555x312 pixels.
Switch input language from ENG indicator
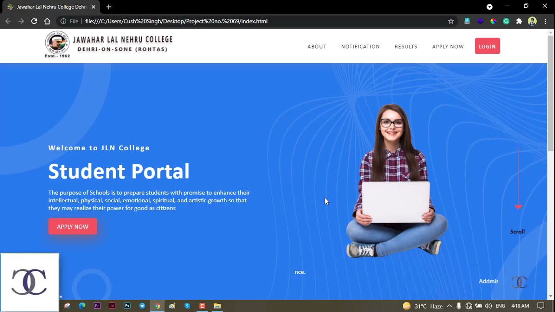[x=500, y=306]
